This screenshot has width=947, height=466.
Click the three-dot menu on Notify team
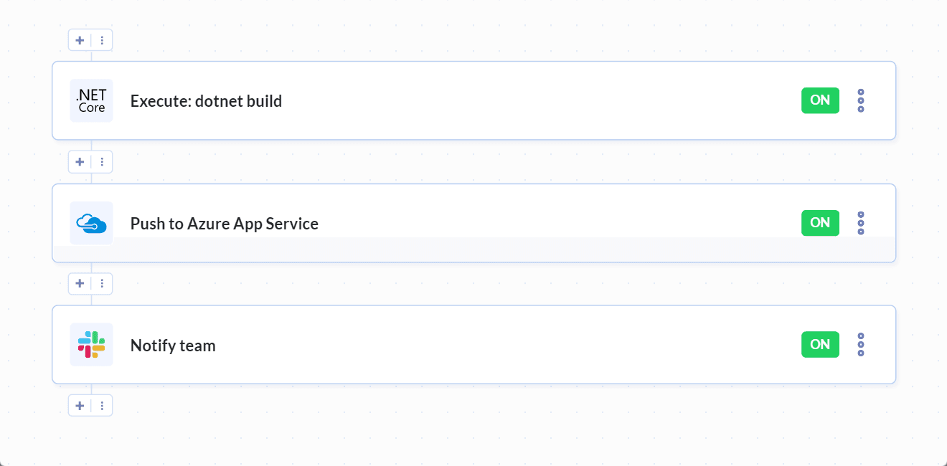[860, 344]
